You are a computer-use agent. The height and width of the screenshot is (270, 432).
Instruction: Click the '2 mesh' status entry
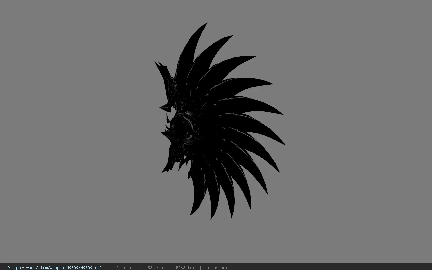124,268
